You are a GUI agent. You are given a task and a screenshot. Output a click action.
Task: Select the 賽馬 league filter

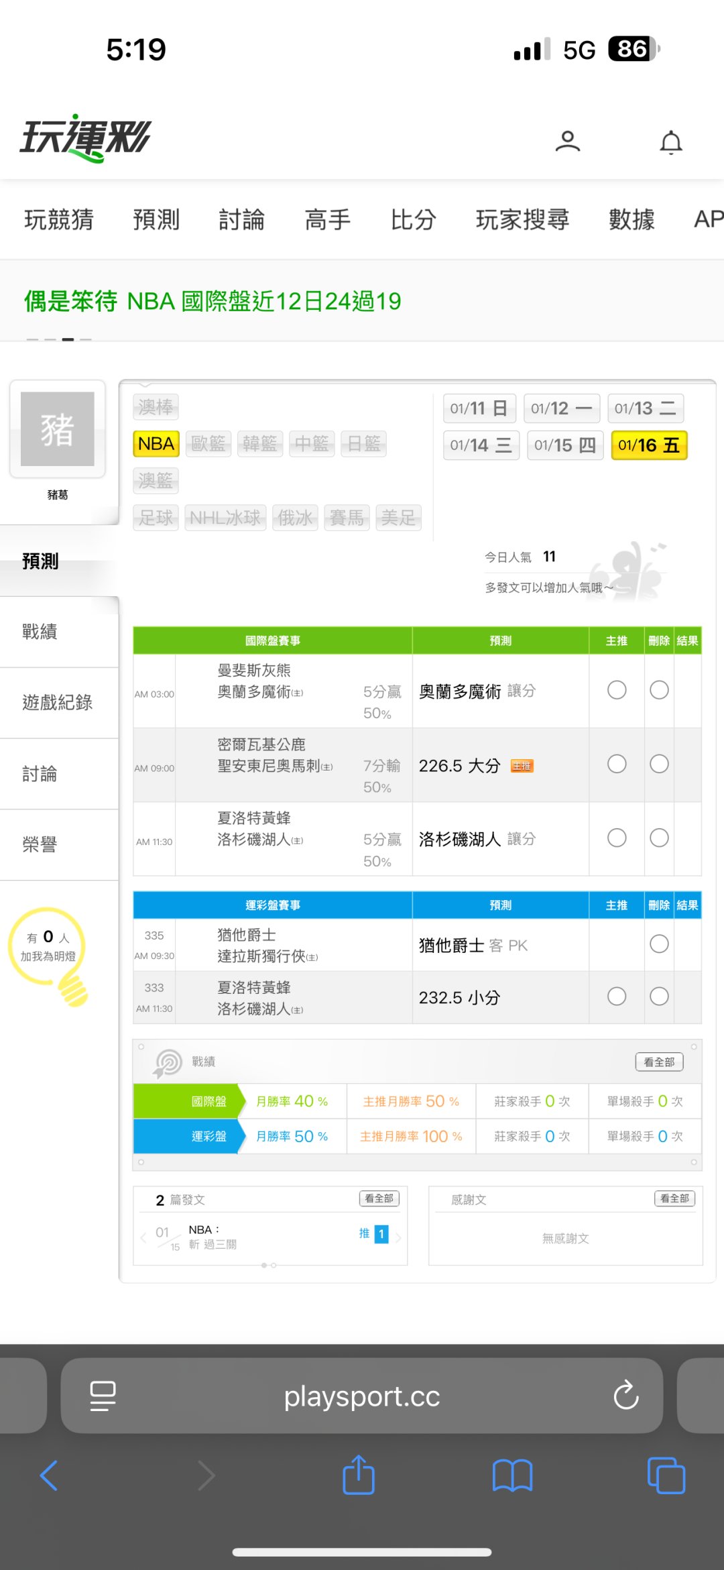point(347,518)
